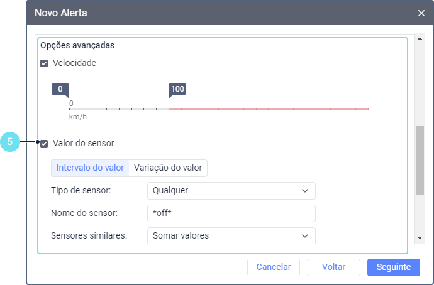Click the red zone of speed slider
This screenshot has width=434, height=285.
click(269, 109)
